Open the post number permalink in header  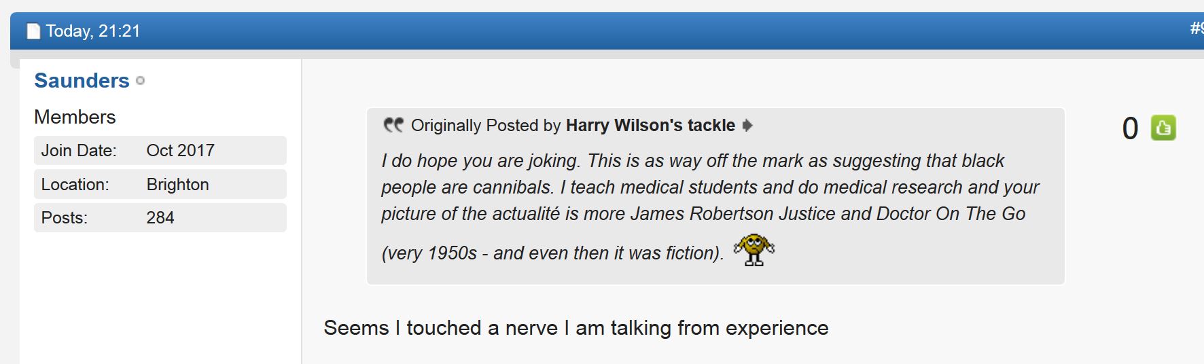[1197, 29]
